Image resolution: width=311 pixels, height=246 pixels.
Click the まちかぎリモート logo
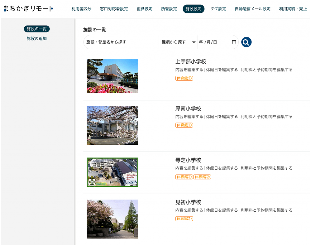28,9
